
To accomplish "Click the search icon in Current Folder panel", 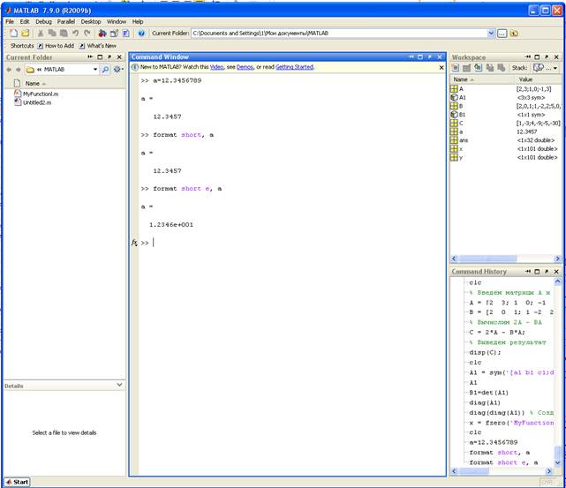I will point(105,69).
